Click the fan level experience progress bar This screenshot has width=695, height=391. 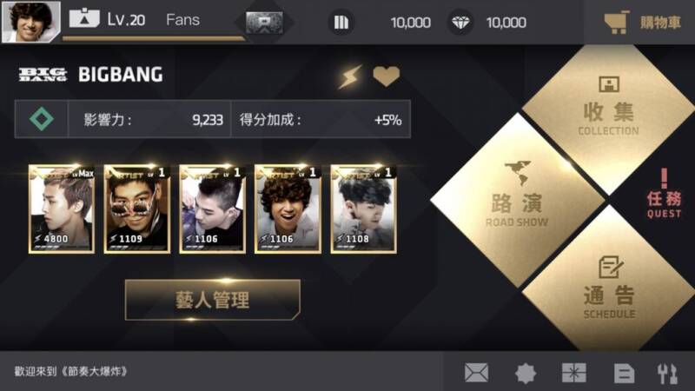(154, 38)
